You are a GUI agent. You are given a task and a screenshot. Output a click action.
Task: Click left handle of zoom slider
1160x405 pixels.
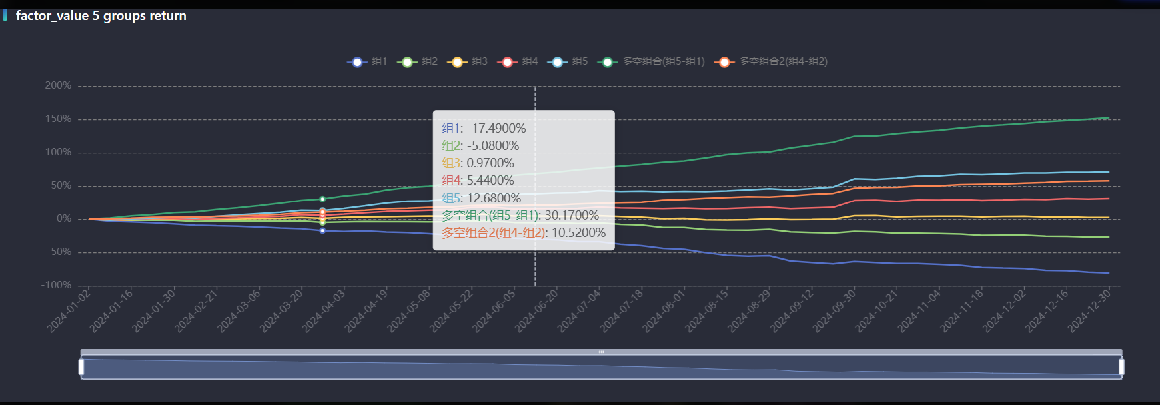click(x=81, y=367)
